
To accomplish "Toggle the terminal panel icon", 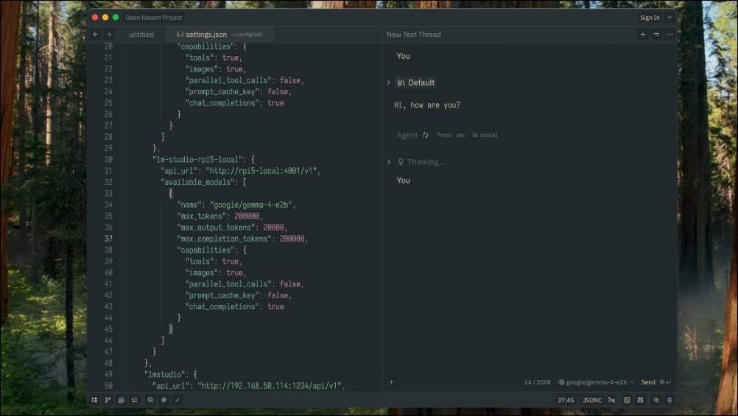I will 627,400.
